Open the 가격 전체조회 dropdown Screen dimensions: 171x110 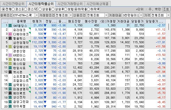[x=168, y=15]
